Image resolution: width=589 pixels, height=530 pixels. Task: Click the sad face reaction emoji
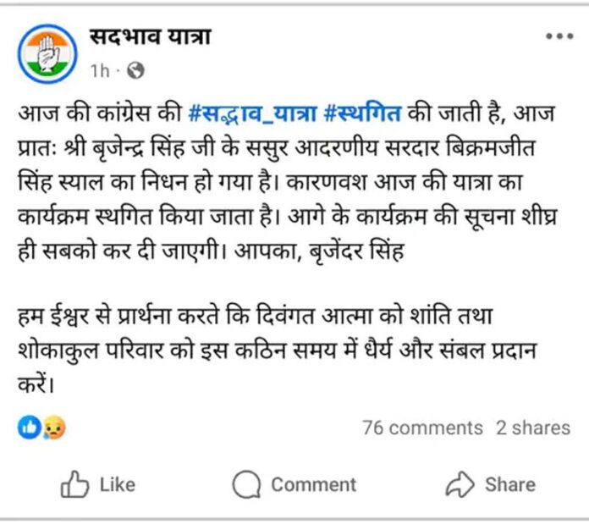[x=54, y=428]
